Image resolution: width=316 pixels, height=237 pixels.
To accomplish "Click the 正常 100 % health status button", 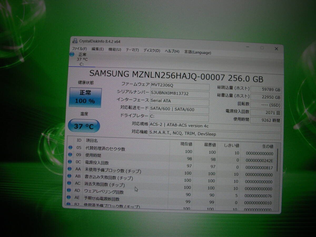I will pos(85,97).
